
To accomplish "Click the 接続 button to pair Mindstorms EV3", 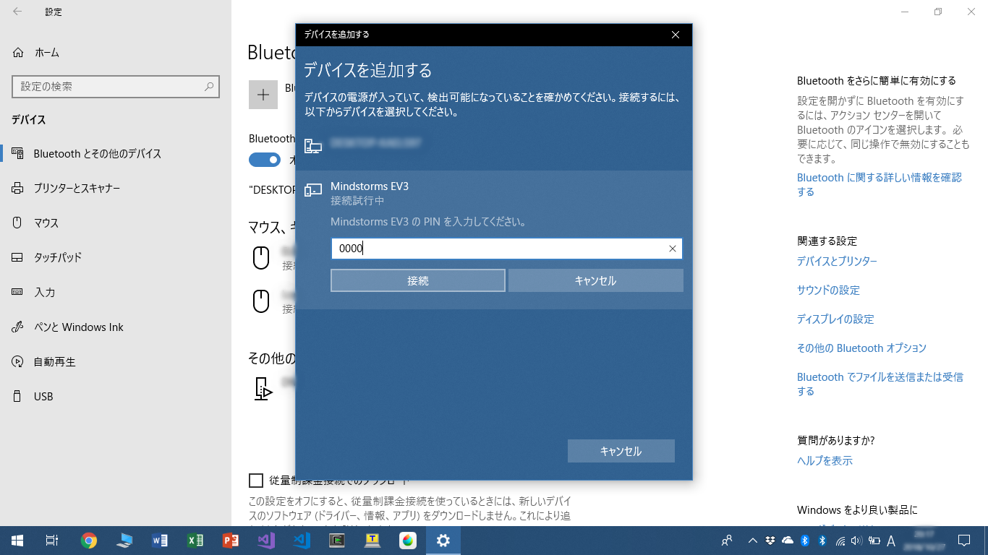I will pos(417,280).
